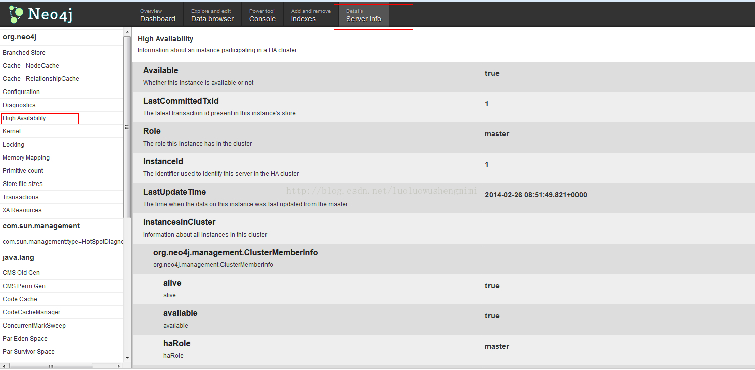755x370 pixels.
Task: Click sidebar scroll-down arrow
Action: pyautogui.click(x=127, y=358)
